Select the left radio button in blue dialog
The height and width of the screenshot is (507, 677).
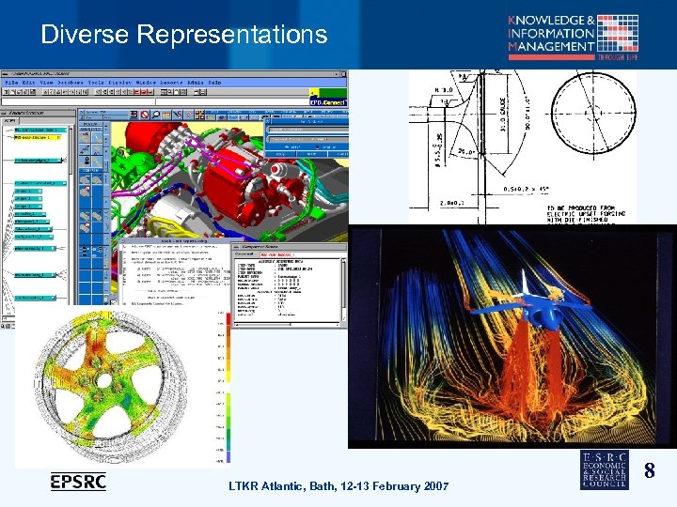pos(287,147)
